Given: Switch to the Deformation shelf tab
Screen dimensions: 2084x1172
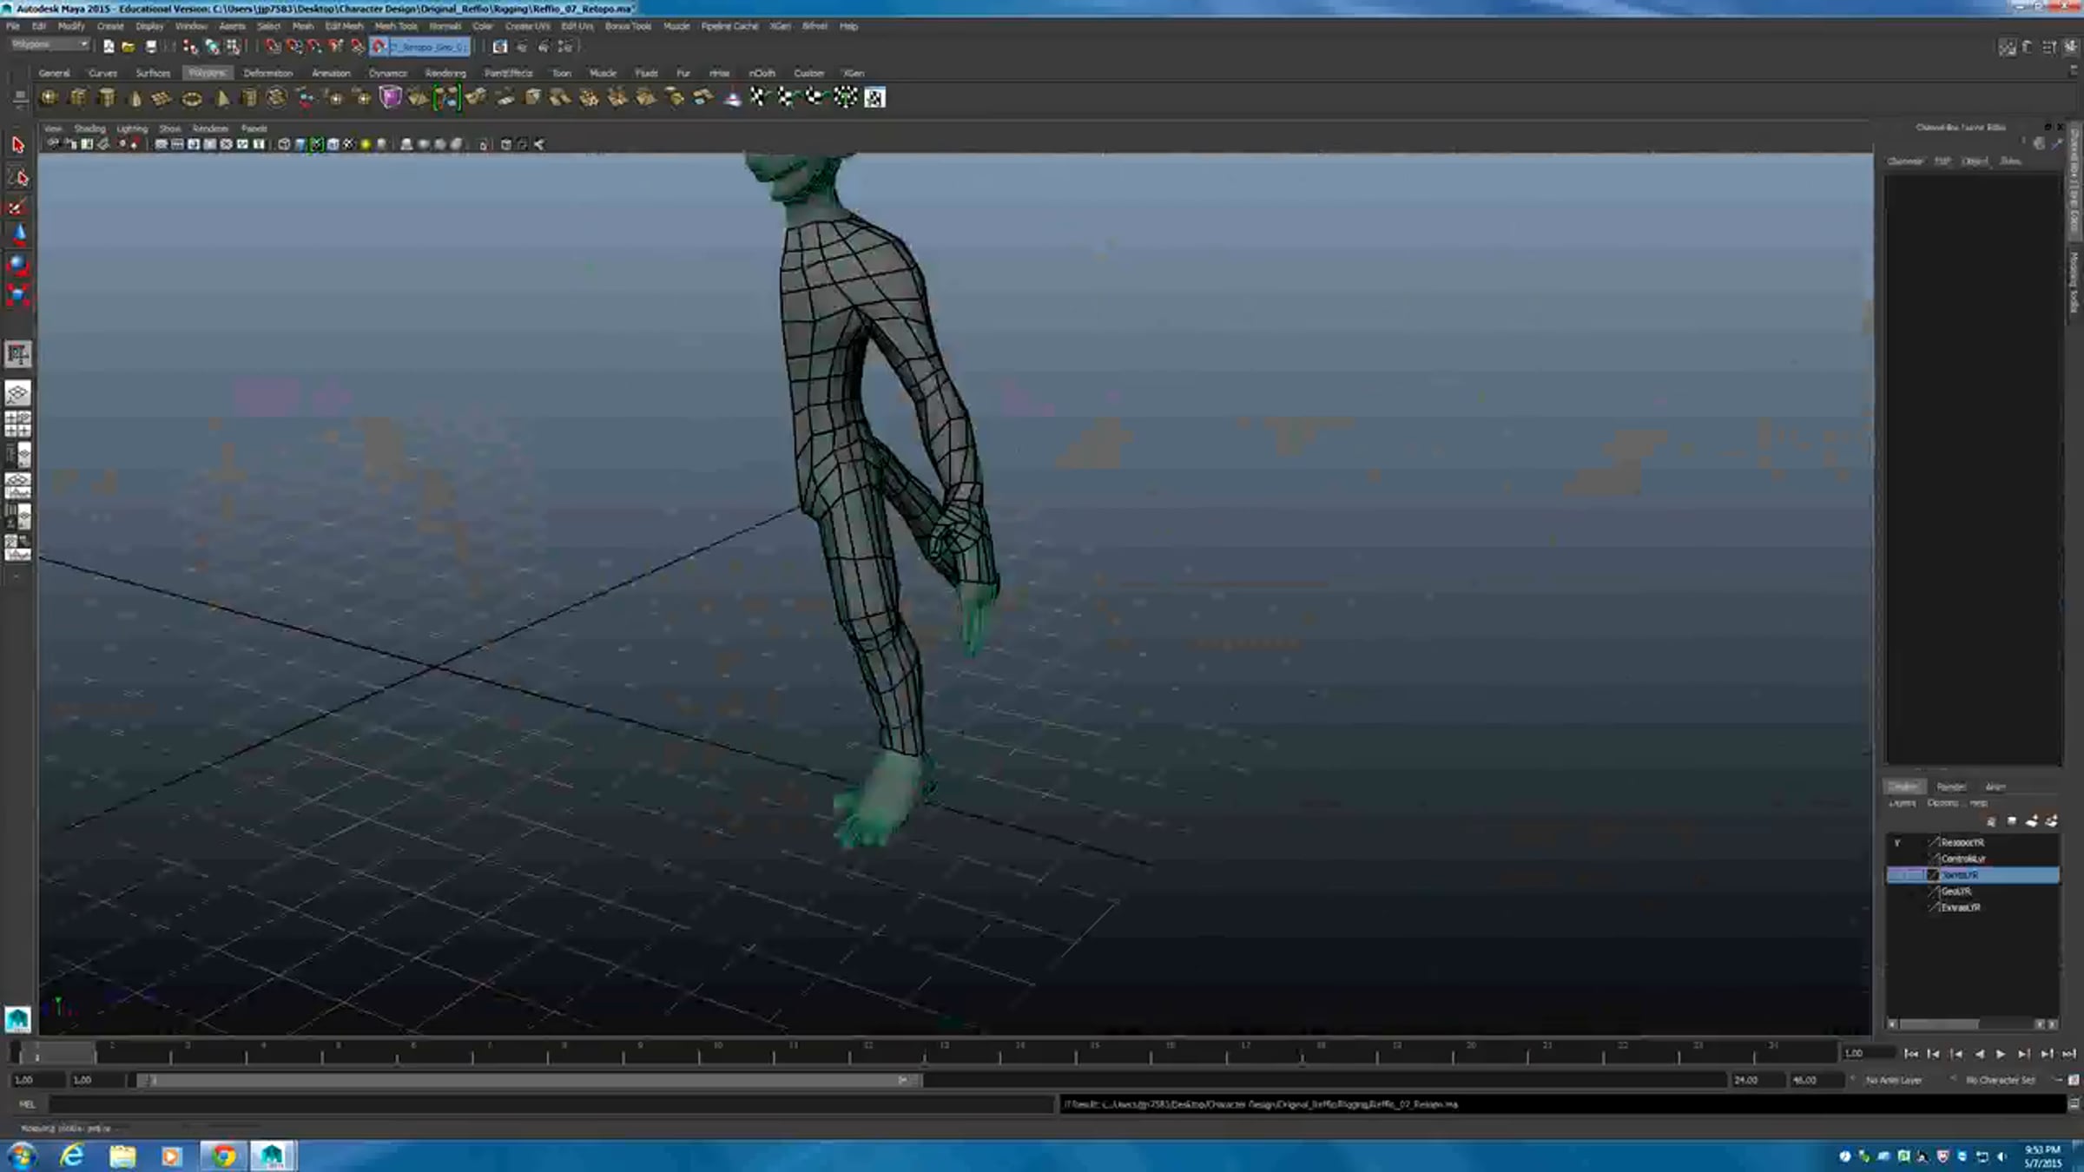Looking at the screenshot, I should tap(267, 73).
